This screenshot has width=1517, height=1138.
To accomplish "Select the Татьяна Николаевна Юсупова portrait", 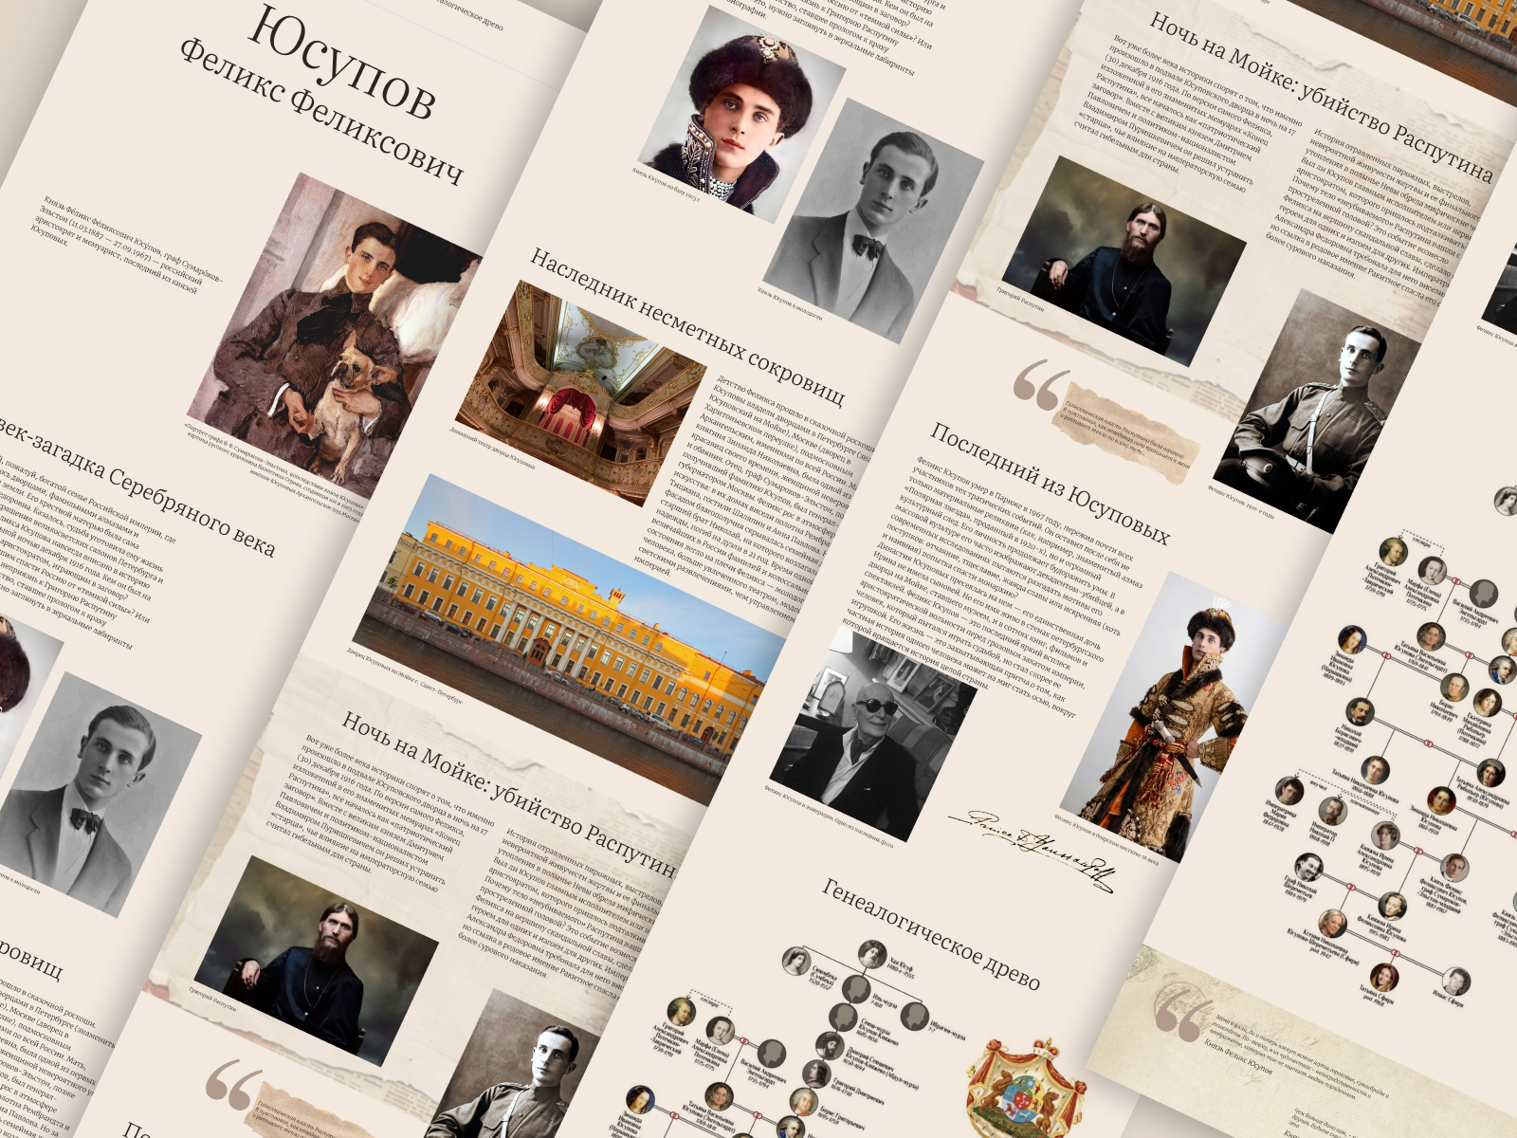I will tap(1376, 770).
